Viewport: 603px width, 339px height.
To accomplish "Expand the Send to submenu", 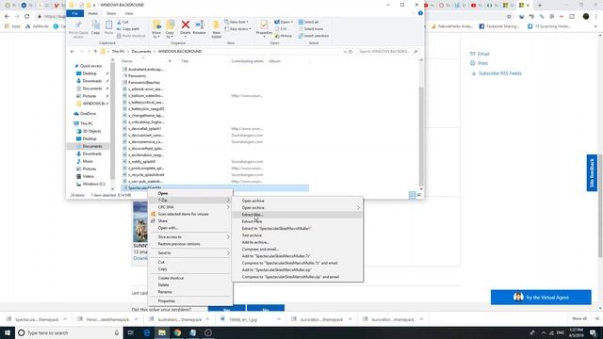I will point(190,253).
